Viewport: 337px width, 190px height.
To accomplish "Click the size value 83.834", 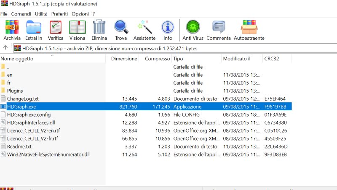I will 129,130.
